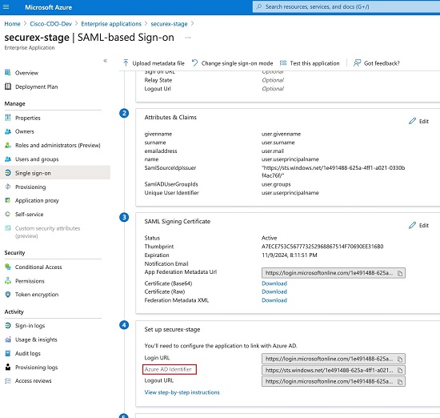Select Change single sign-on mode
Screen dimensions: 440x418
coord(232,63)
